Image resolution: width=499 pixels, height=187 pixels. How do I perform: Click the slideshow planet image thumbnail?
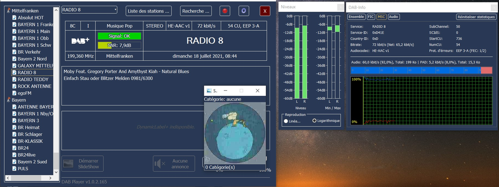235,133
